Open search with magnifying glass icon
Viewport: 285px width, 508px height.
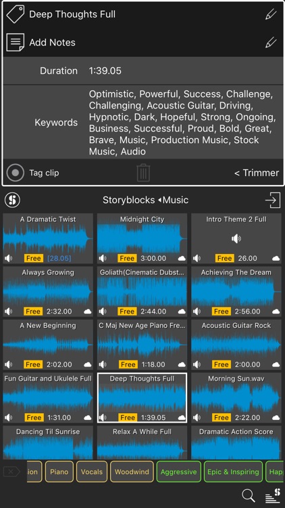248,496
